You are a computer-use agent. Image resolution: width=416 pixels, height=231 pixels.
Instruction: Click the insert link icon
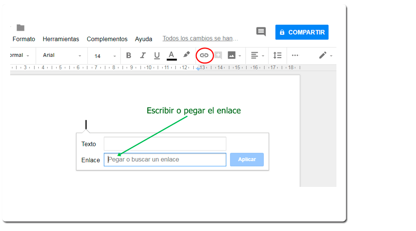coord(204,56)
